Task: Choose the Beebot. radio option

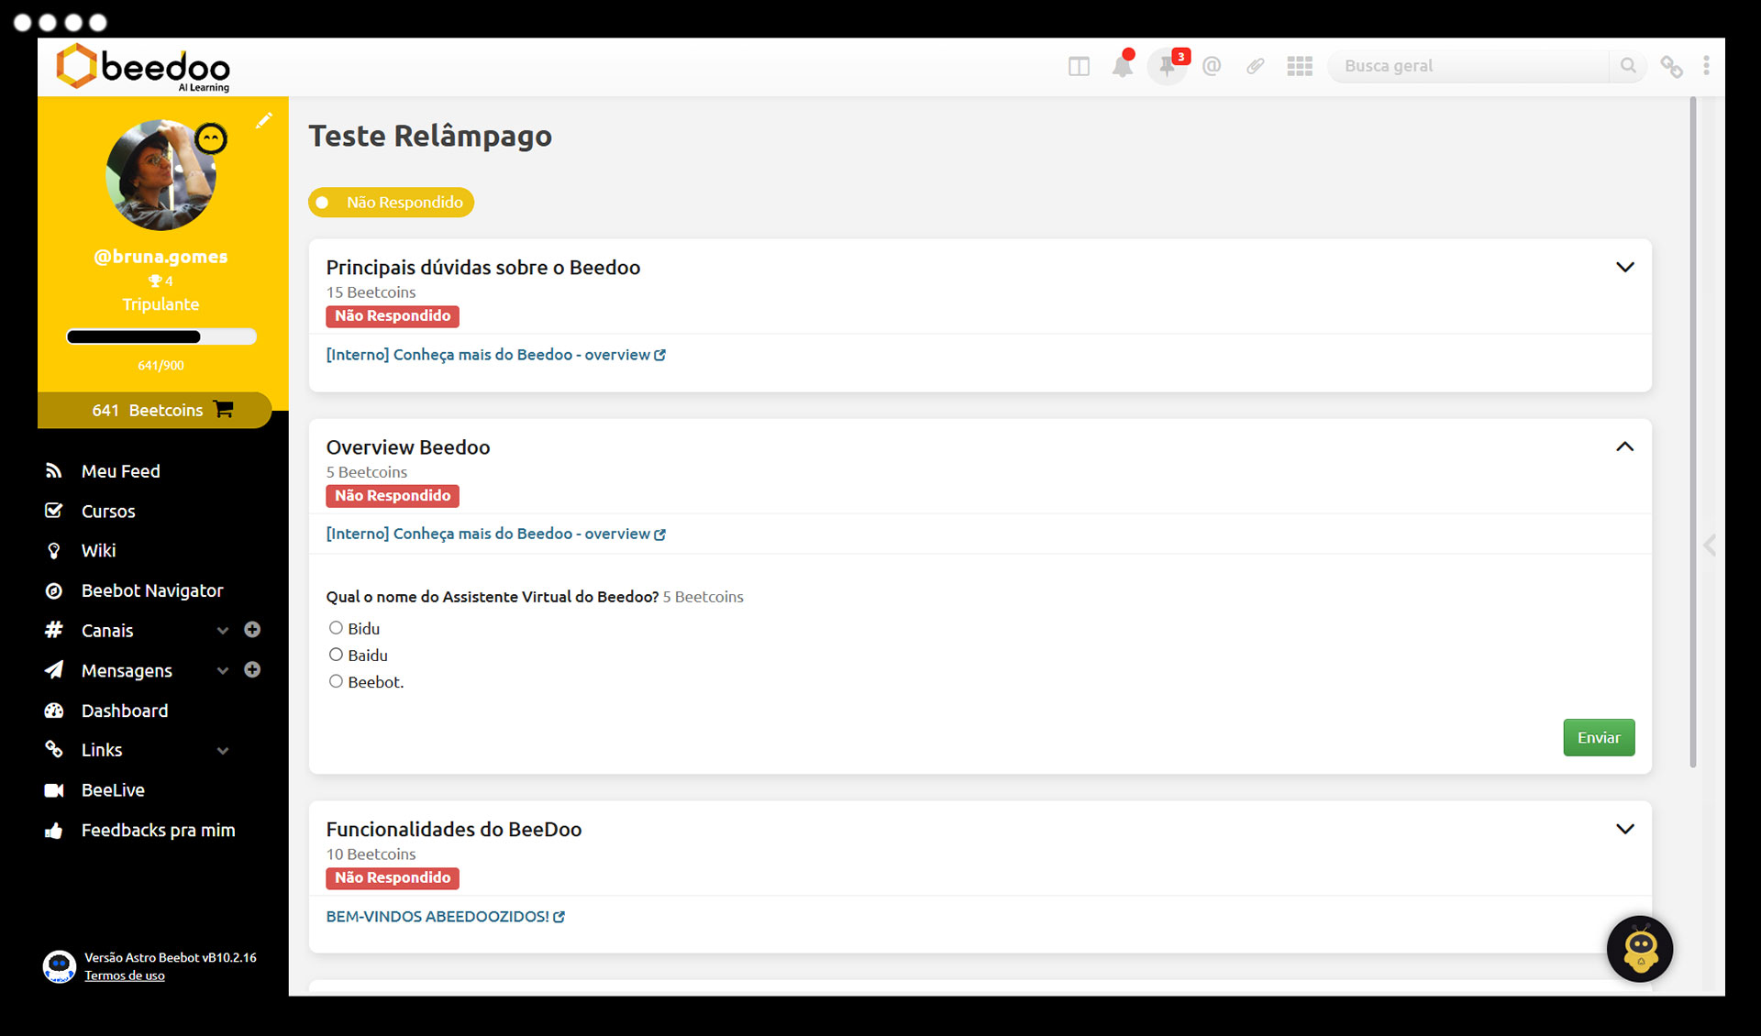Action: click(x=337, y=681)
